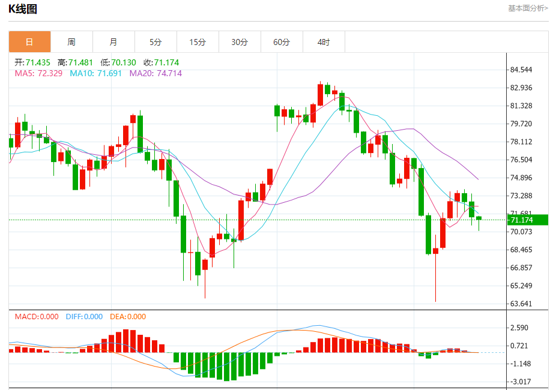Click the DEA:0.000 indicator label
The image size is (556, 390).
(128, 317)
